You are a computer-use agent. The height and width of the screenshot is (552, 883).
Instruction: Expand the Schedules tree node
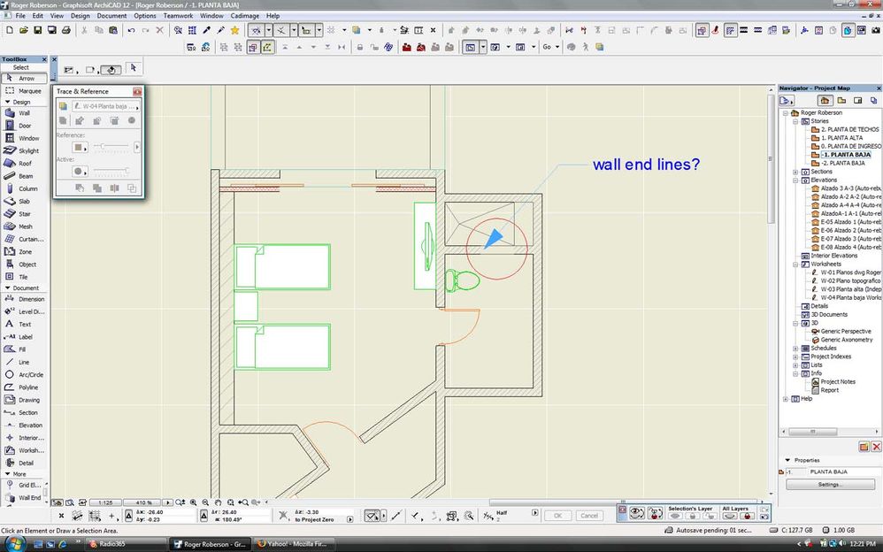click(795, 348)
